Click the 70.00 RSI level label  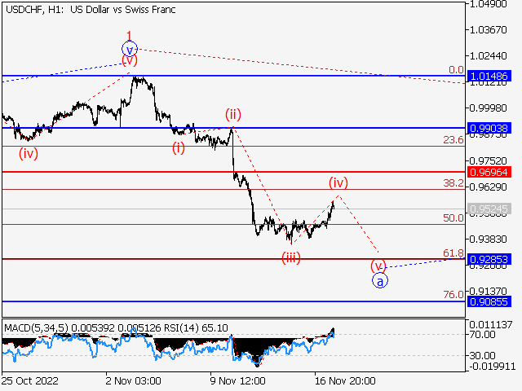[482, 335]
